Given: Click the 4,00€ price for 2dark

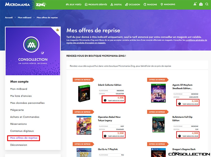Looking at the screenshot, I should (x=120, y=98).
